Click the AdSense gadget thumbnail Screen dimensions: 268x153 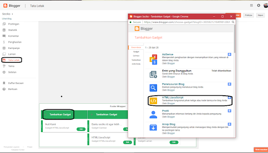tap(153, 59)
